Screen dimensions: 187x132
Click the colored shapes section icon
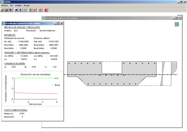point(16,10)
